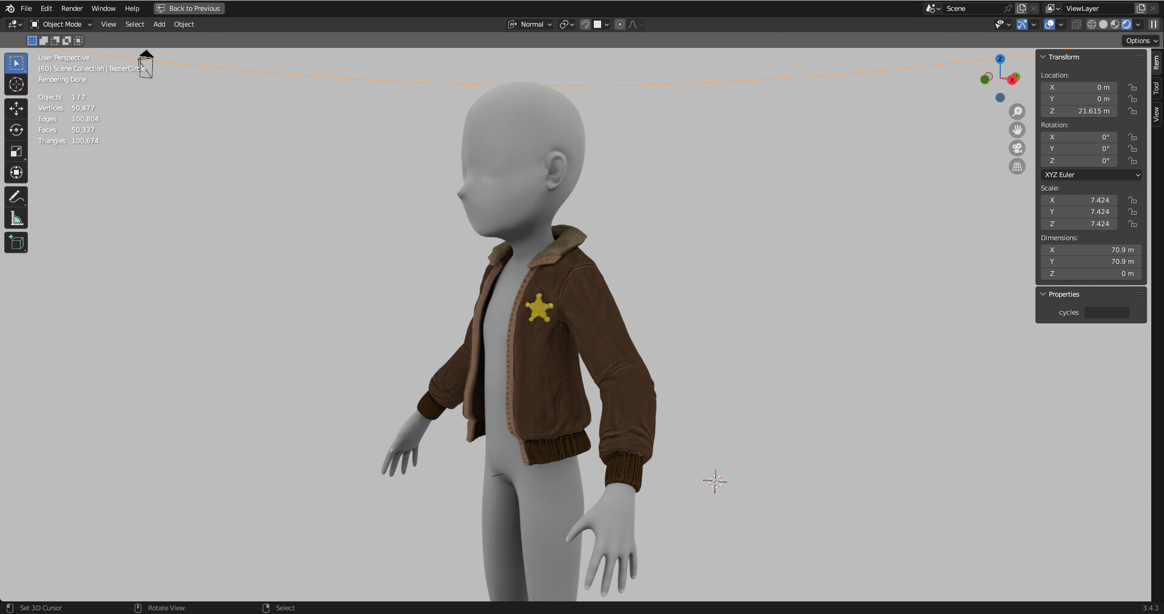
Task: Open the object visibility filter dropdown
Action: (x=1003, y=24)
